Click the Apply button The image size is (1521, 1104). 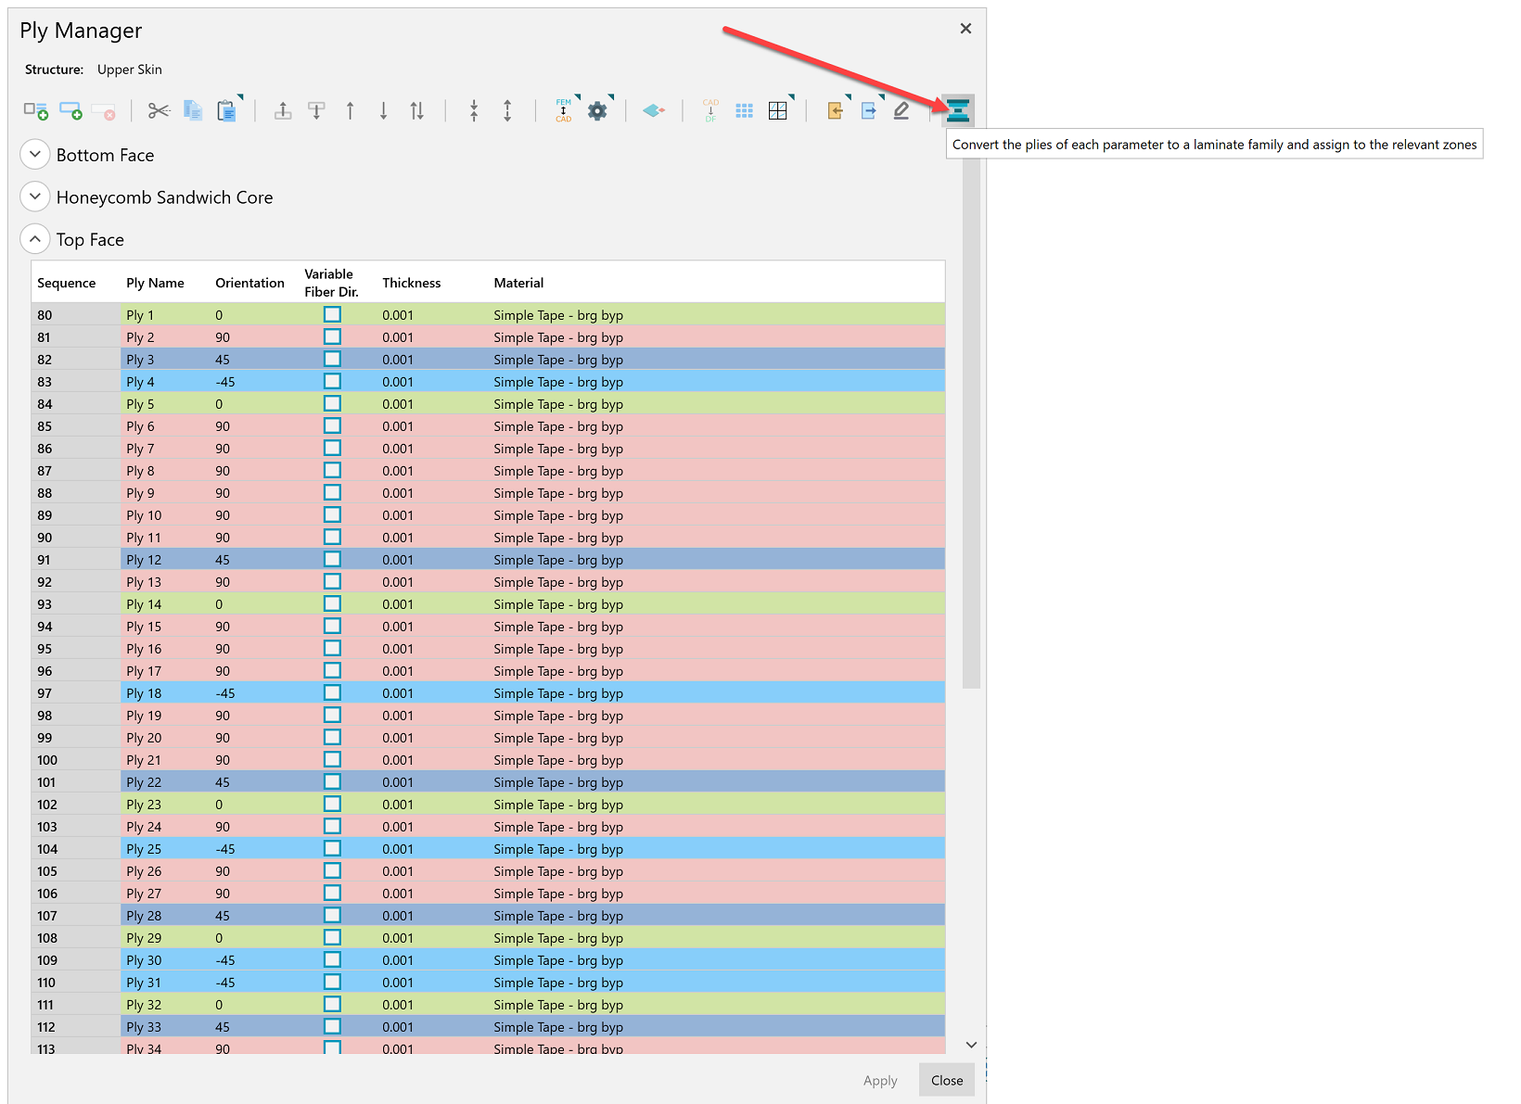tap(880, 1080)
